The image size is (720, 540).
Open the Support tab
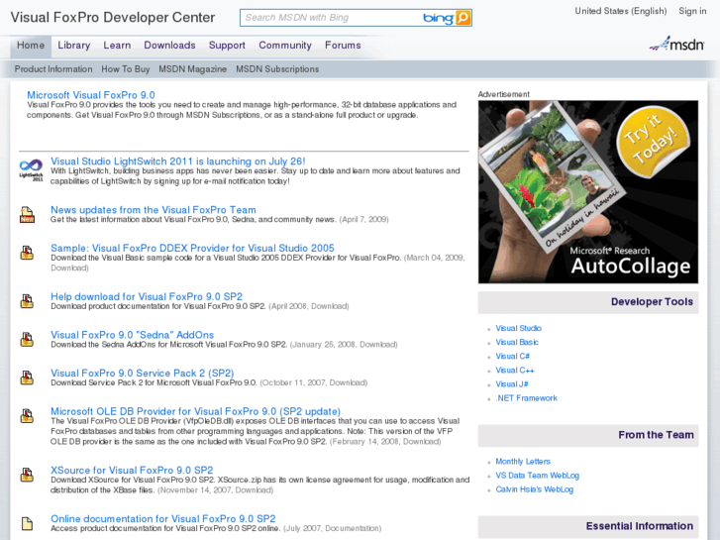227,45
